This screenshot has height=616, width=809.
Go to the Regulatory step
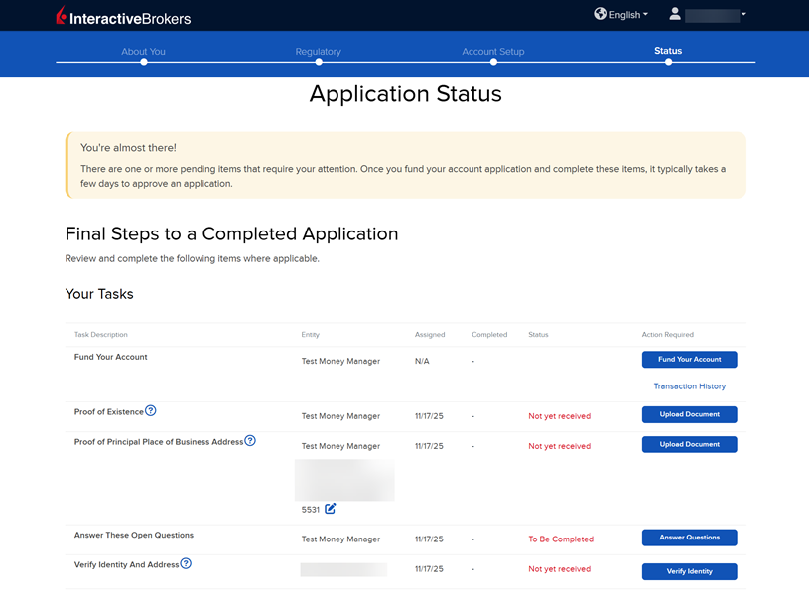[318, 51]
